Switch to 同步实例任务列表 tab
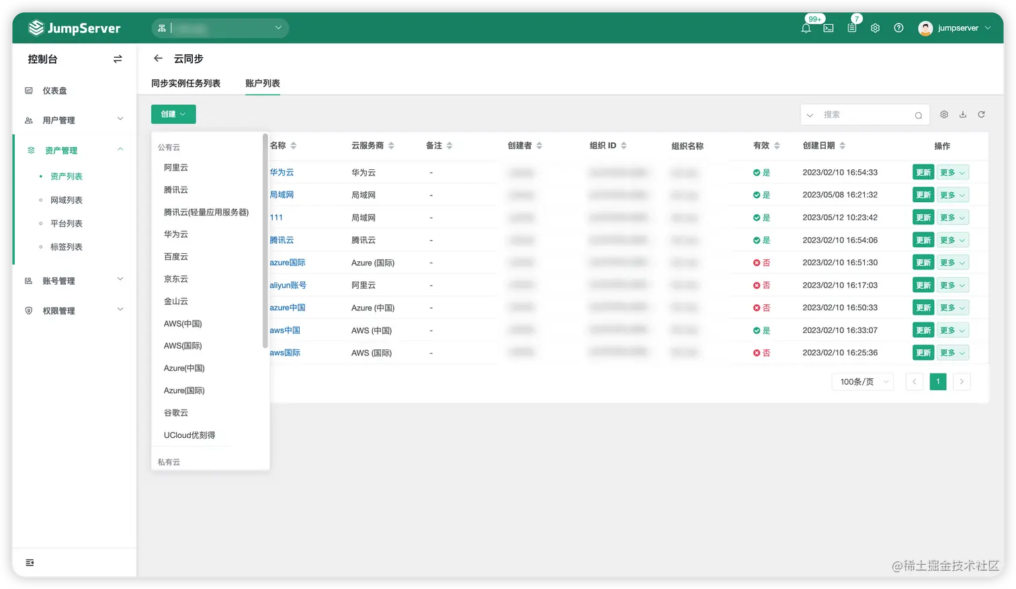Viewport: 1016px width, 589px height. (186, 83)
